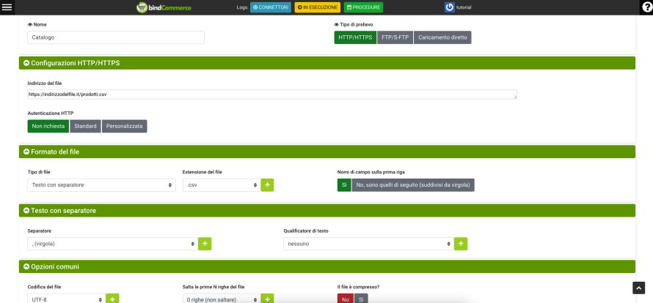Open the Separatore dropdown
This screenshot has height=303, width=653.
pos(112,244)
